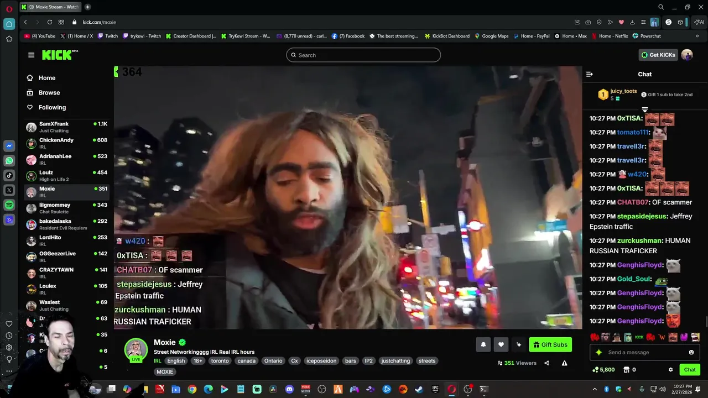Open the Kick hamburger menu
Screen dimensions: 708x398
pos(31,55)
